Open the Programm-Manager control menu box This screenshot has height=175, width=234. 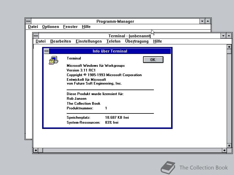click(x=28, y=21)
